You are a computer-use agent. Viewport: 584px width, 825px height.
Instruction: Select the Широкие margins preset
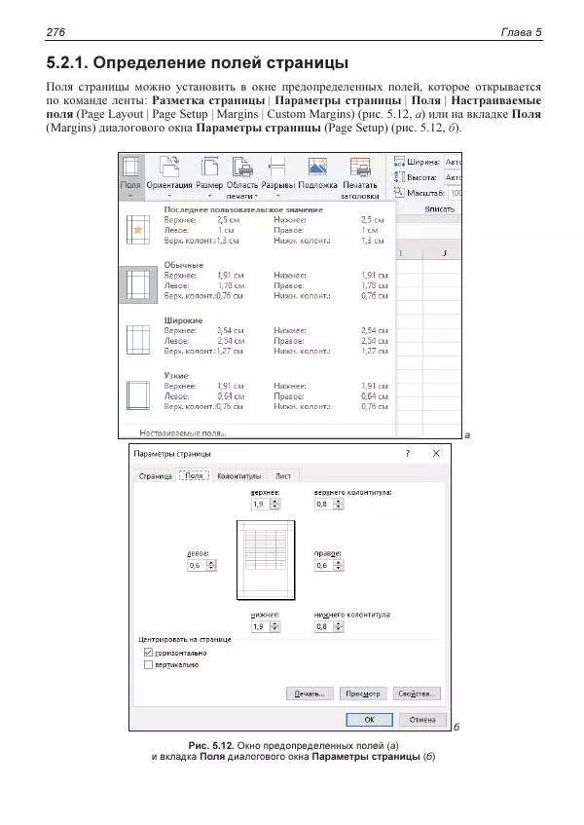[x=131, y=340]
